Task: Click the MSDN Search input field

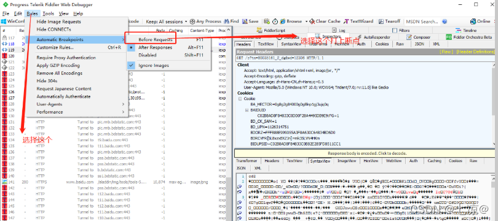Action: (x=422, y=21)
